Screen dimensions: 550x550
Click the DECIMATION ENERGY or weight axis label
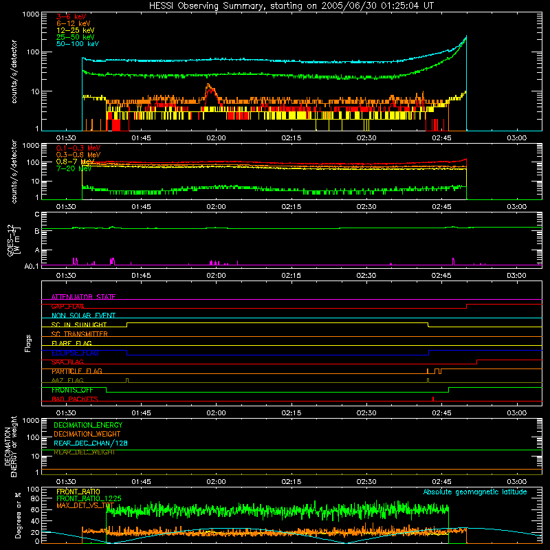[10, 446]
